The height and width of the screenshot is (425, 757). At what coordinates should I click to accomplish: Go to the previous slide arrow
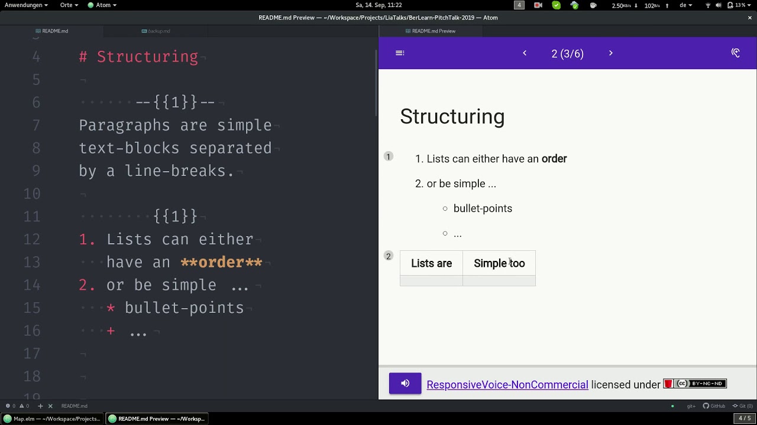point(525,53)
